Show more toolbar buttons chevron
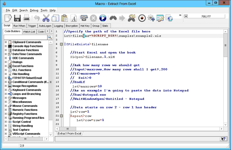 coord(180,15)
